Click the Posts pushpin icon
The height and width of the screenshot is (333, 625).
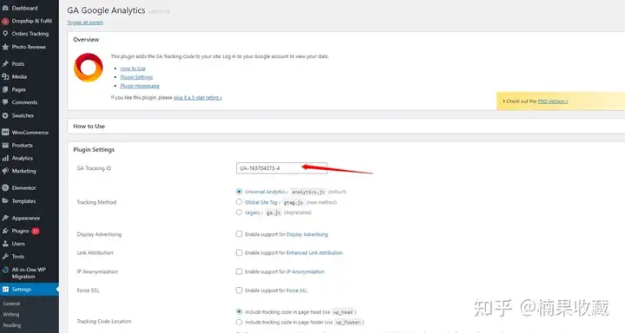point(5,63)
